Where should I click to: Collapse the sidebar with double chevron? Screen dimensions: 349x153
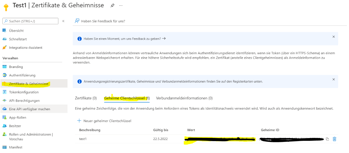pos(63,21)
